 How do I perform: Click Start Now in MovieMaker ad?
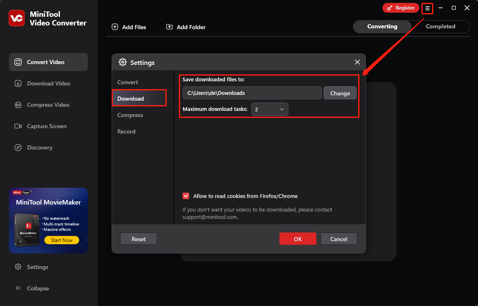click(62, 240)
